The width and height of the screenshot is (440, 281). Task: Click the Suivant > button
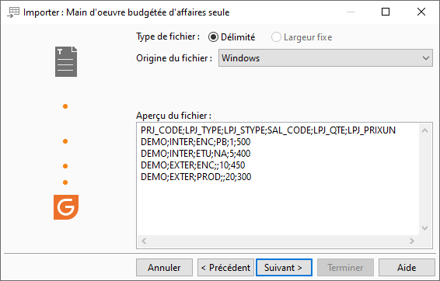(x=284, y=268)
